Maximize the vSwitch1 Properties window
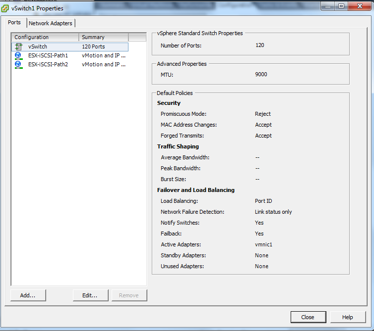Image resolution: width=374 pixels, height=331 pixels. pos(341,6)
